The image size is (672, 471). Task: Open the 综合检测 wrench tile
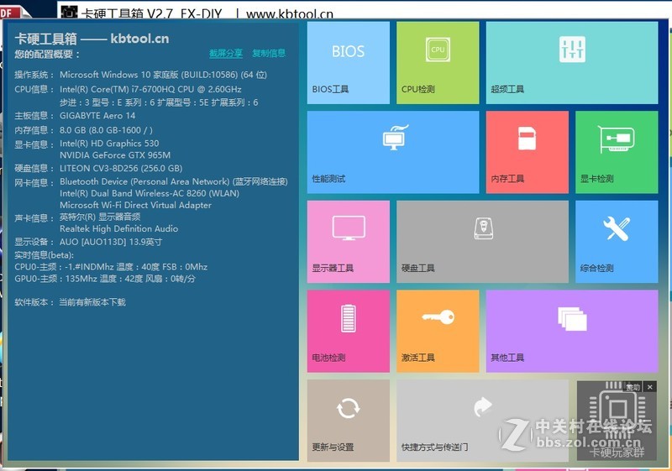617,242
